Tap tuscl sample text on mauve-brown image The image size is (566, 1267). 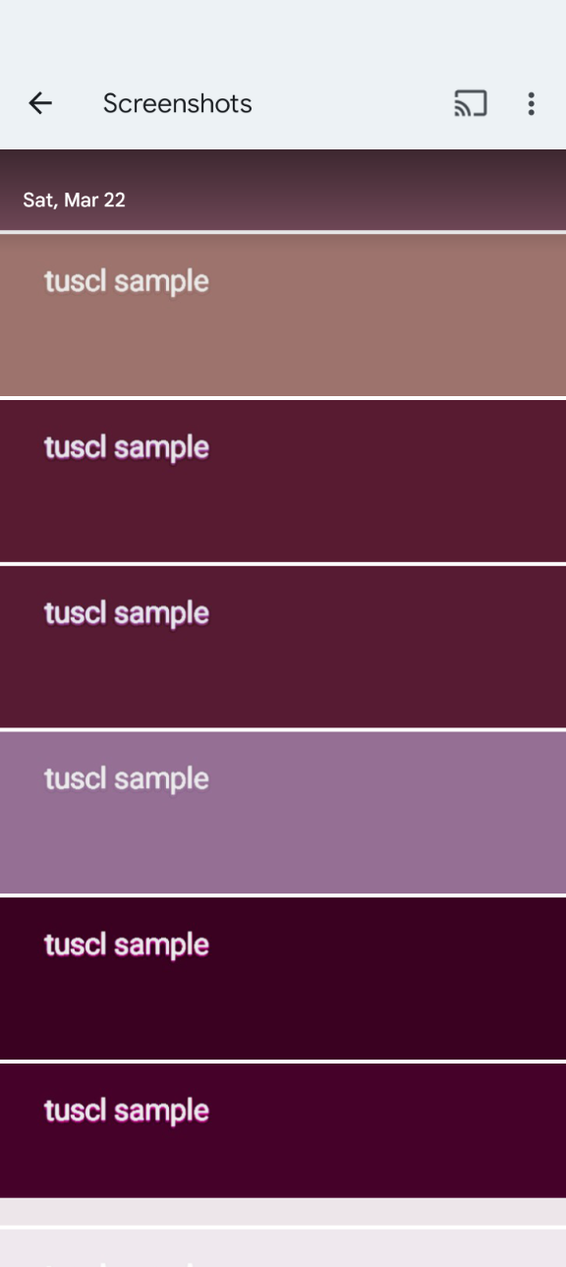(x=127, y=281)
